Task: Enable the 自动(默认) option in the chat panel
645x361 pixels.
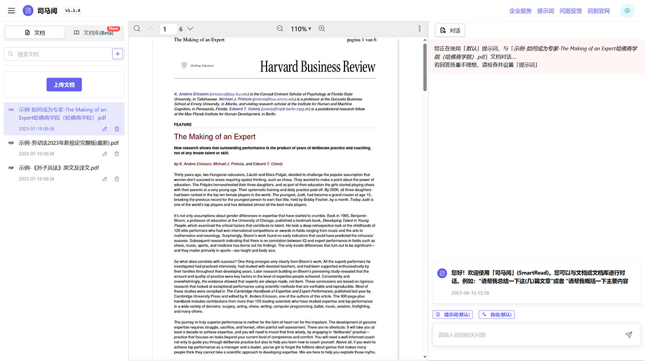Action: click(x=496, y=314)
